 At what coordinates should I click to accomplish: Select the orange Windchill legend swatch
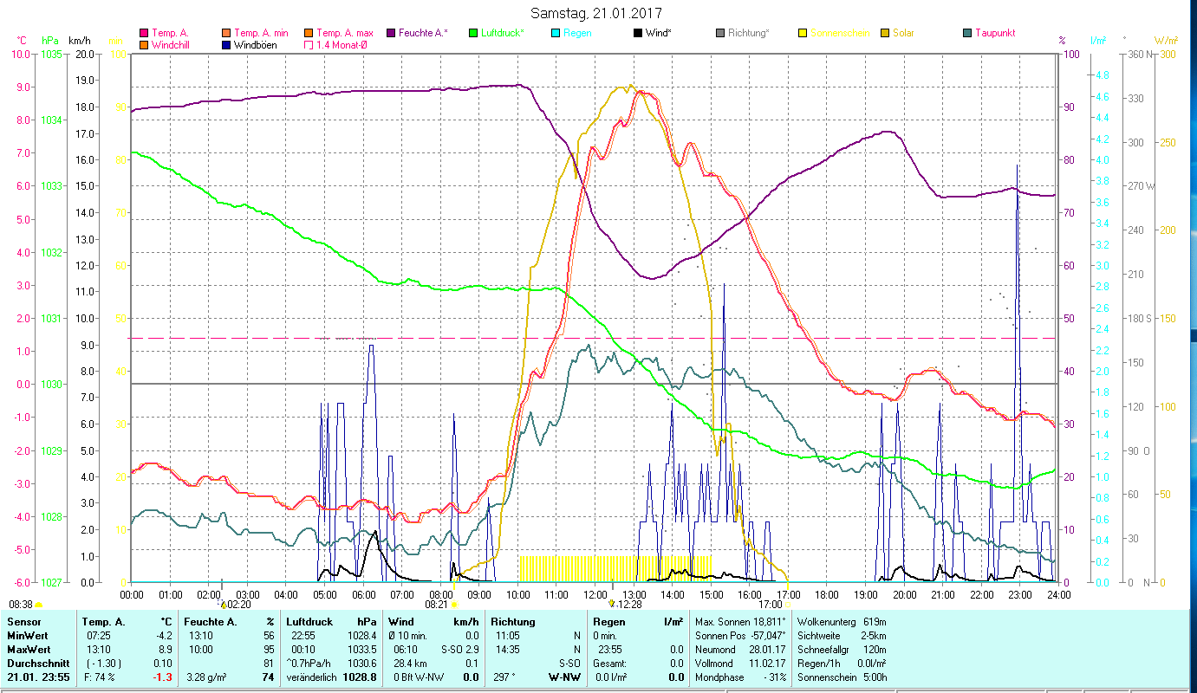tap(144, 45)
